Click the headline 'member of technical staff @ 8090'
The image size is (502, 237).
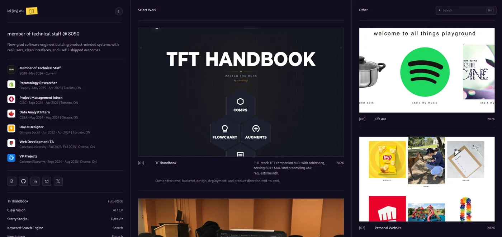(x=43, y=34)
